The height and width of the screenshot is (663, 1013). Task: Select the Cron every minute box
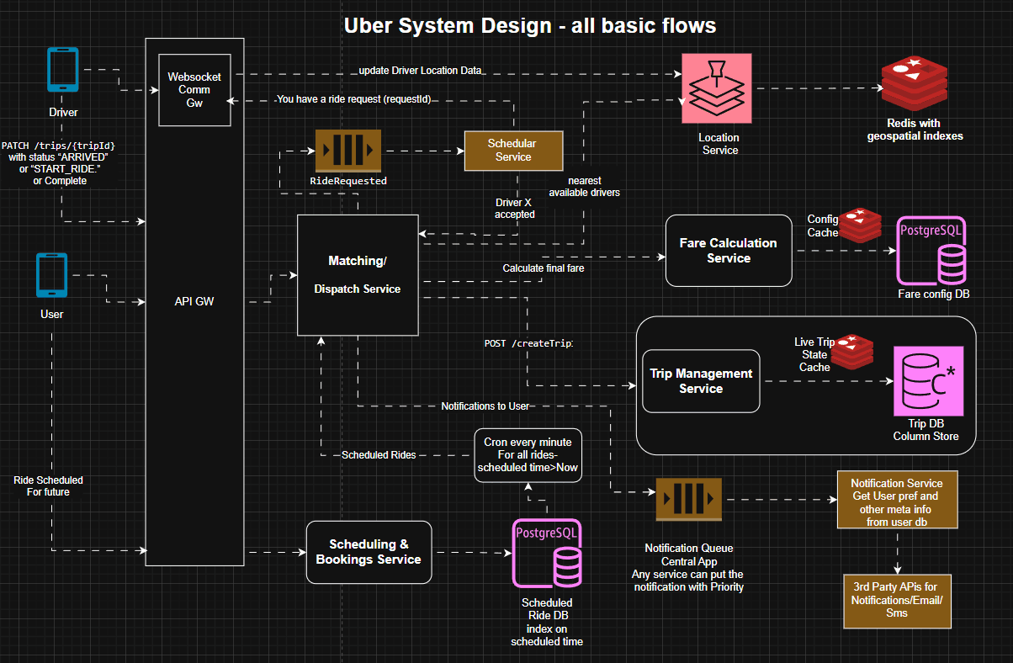click(528, 455)
